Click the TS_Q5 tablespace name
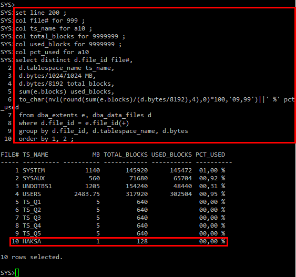This screenshot has width=296, height=277. (32, 234)
